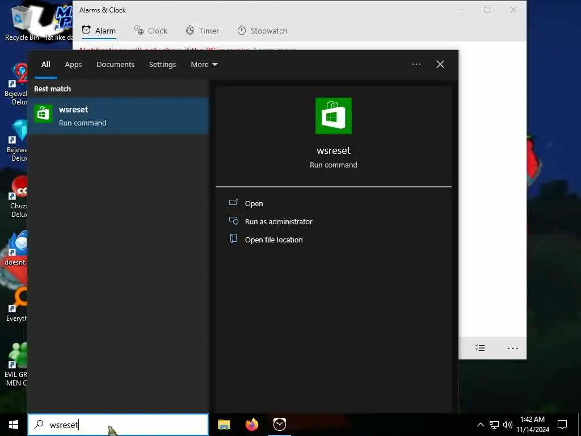Switch to Stopwatch tab in Alarms & Clock
581x436 pixels.
(x=262, y=31)
